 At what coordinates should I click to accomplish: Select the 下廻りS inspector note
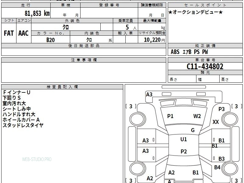click(12, 98)
